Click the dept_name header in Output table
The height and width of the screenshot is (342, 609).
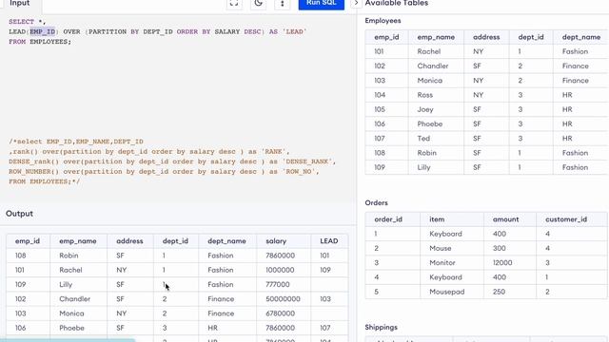226,240
